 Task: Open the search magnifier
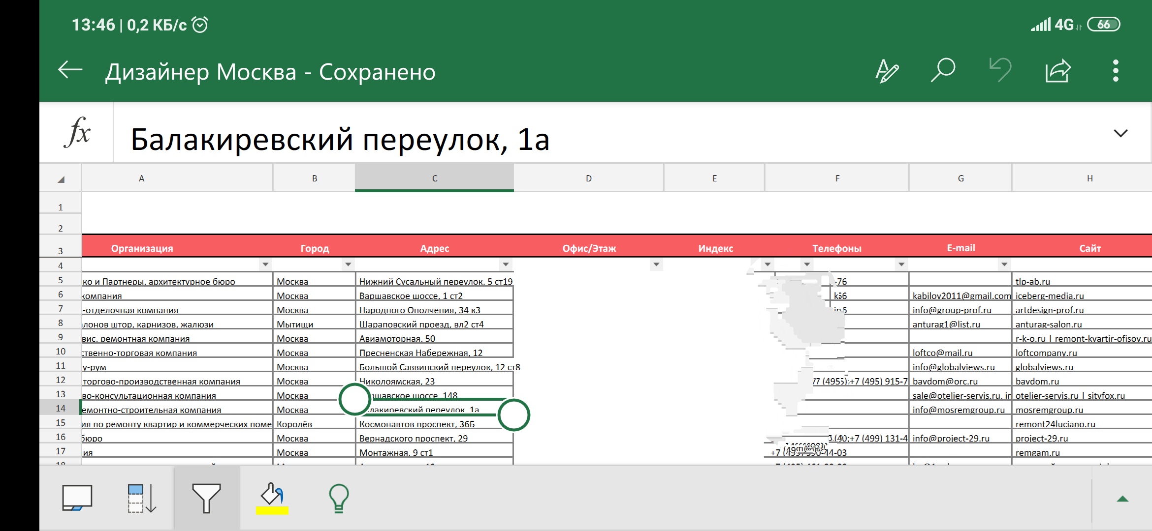click(x=943, y=70)
